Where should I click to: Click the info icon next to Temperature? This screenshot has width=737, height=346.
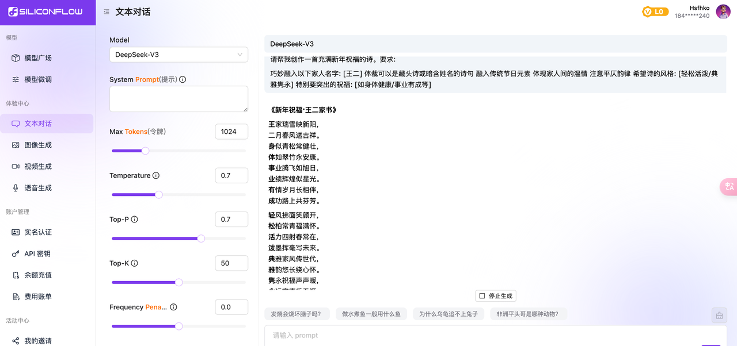(156, 175)
